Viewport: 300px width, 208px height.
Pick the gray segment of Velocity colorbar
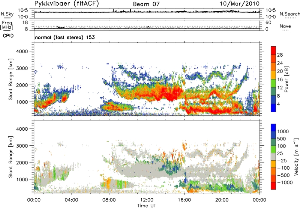click(273, 157)
